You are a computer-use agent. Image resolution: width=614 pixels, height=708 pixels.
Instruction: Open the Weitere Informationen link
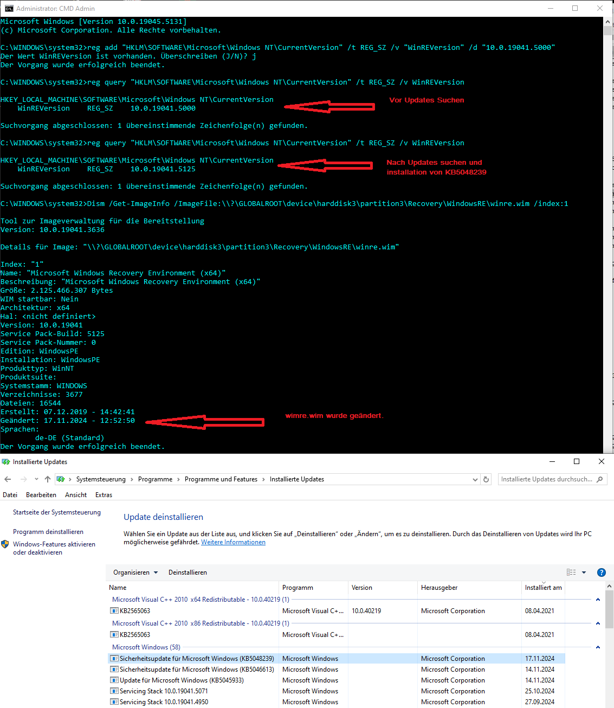point(233,542)
